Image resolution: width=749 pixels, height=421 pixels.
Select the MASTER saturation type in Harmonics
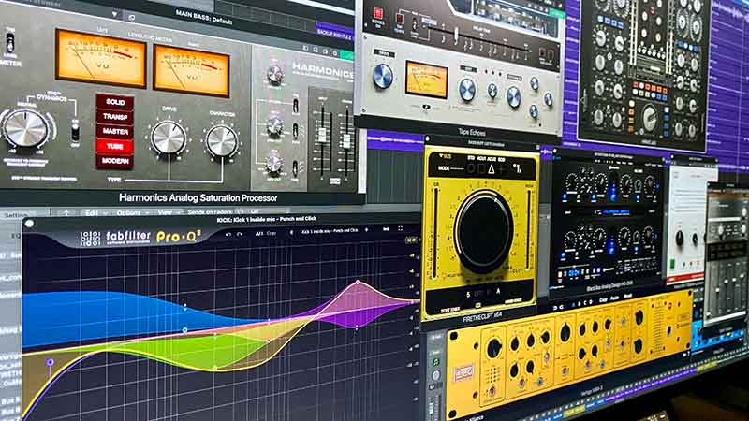coord(114,131)
